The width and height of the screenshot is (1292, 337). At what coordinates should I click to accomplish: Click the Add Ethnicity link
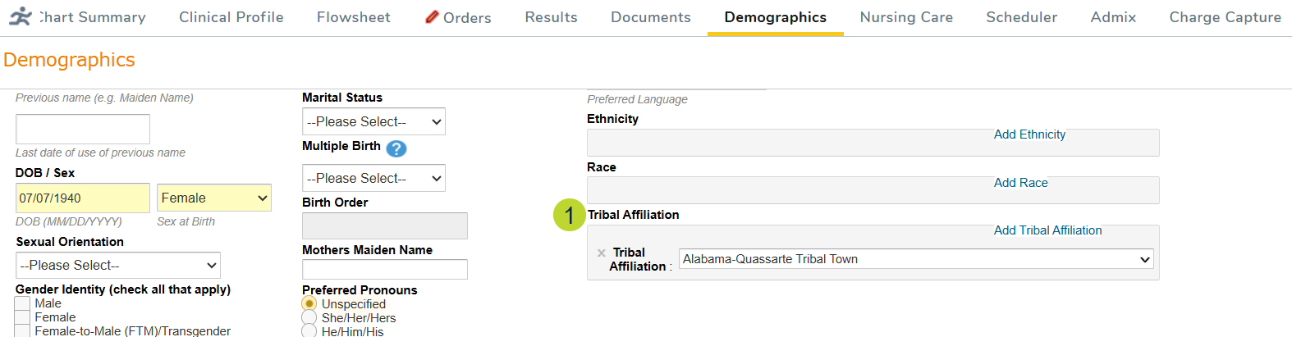pos(1029,134)
